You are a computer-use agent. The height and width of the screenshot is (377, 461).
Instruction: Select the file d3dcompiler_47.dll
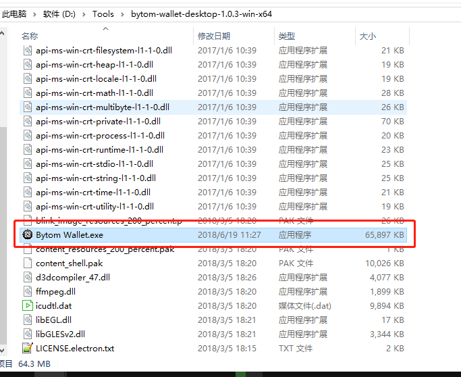tap(73, 277)
